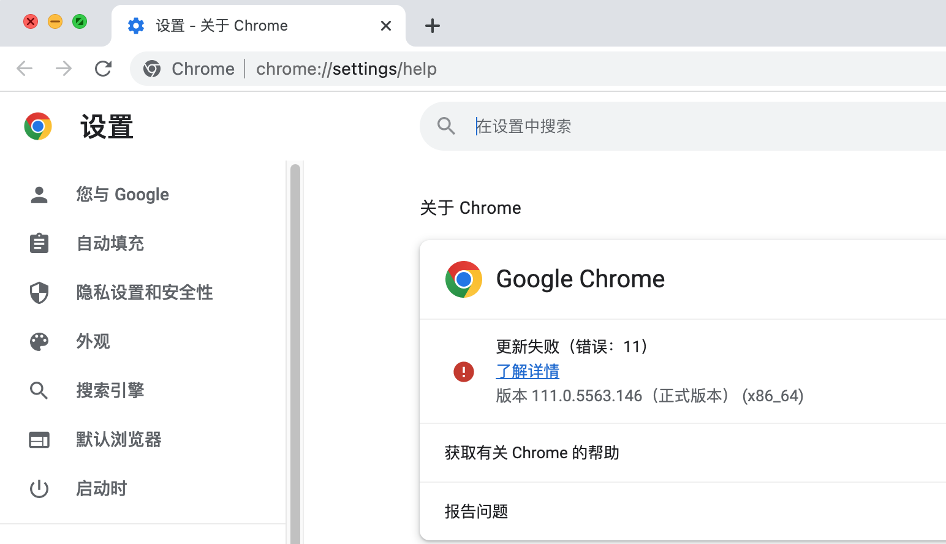Focus the 在设置中搜索 search field
946x544 pixels.
click(x=683, y=126)
